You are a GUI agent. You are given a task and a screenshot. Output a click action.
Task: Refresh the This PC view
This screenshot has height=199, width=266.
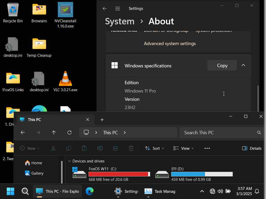click(x=69, y=132)
